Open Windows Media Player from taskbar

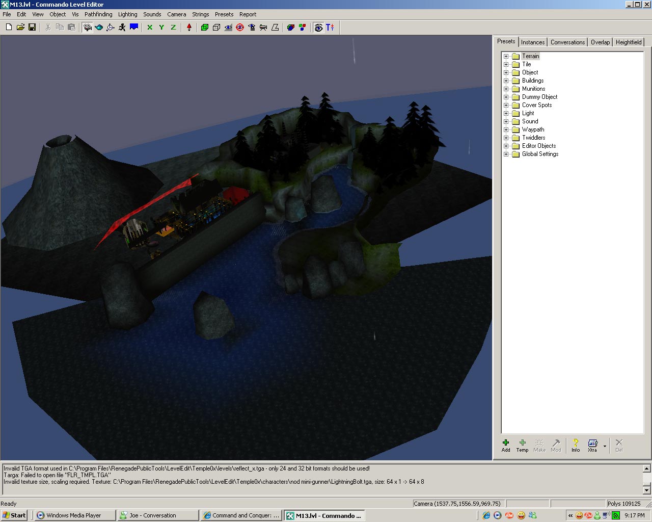click(x=74, y=515)
